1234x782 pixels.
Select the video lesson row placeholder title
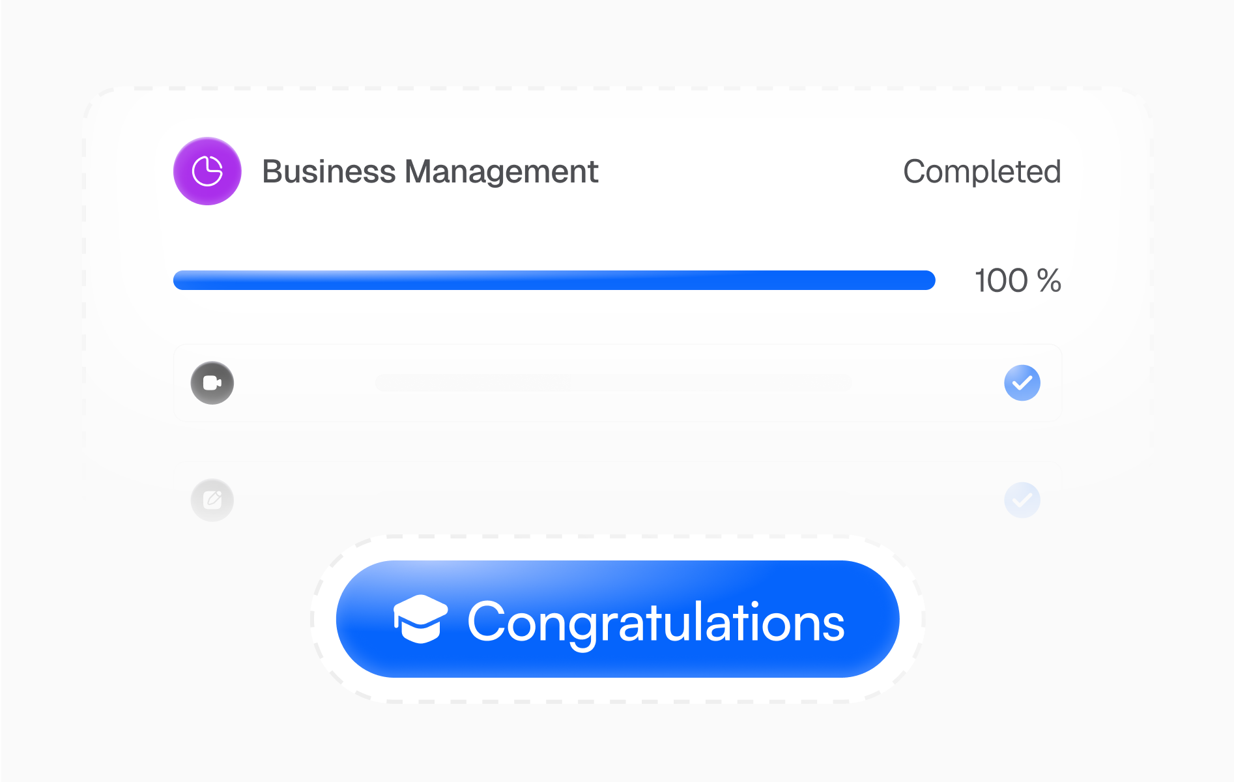point(612,383)
